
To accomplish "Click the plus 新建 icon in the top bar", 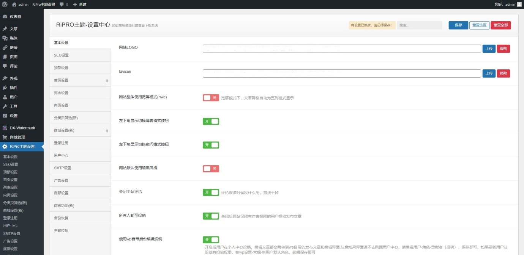I will 75,4.
